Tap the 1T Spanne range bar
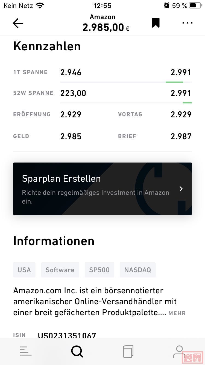Viewport: 205px width, 365px height. point(126,82)
